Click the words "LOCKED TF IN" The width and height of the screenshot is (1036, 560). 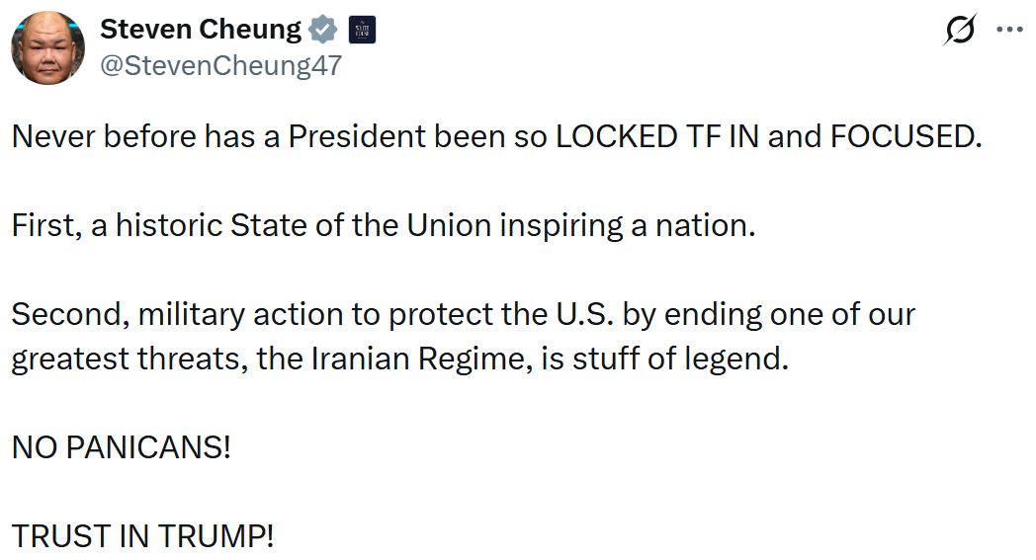(x=657, y=136)
